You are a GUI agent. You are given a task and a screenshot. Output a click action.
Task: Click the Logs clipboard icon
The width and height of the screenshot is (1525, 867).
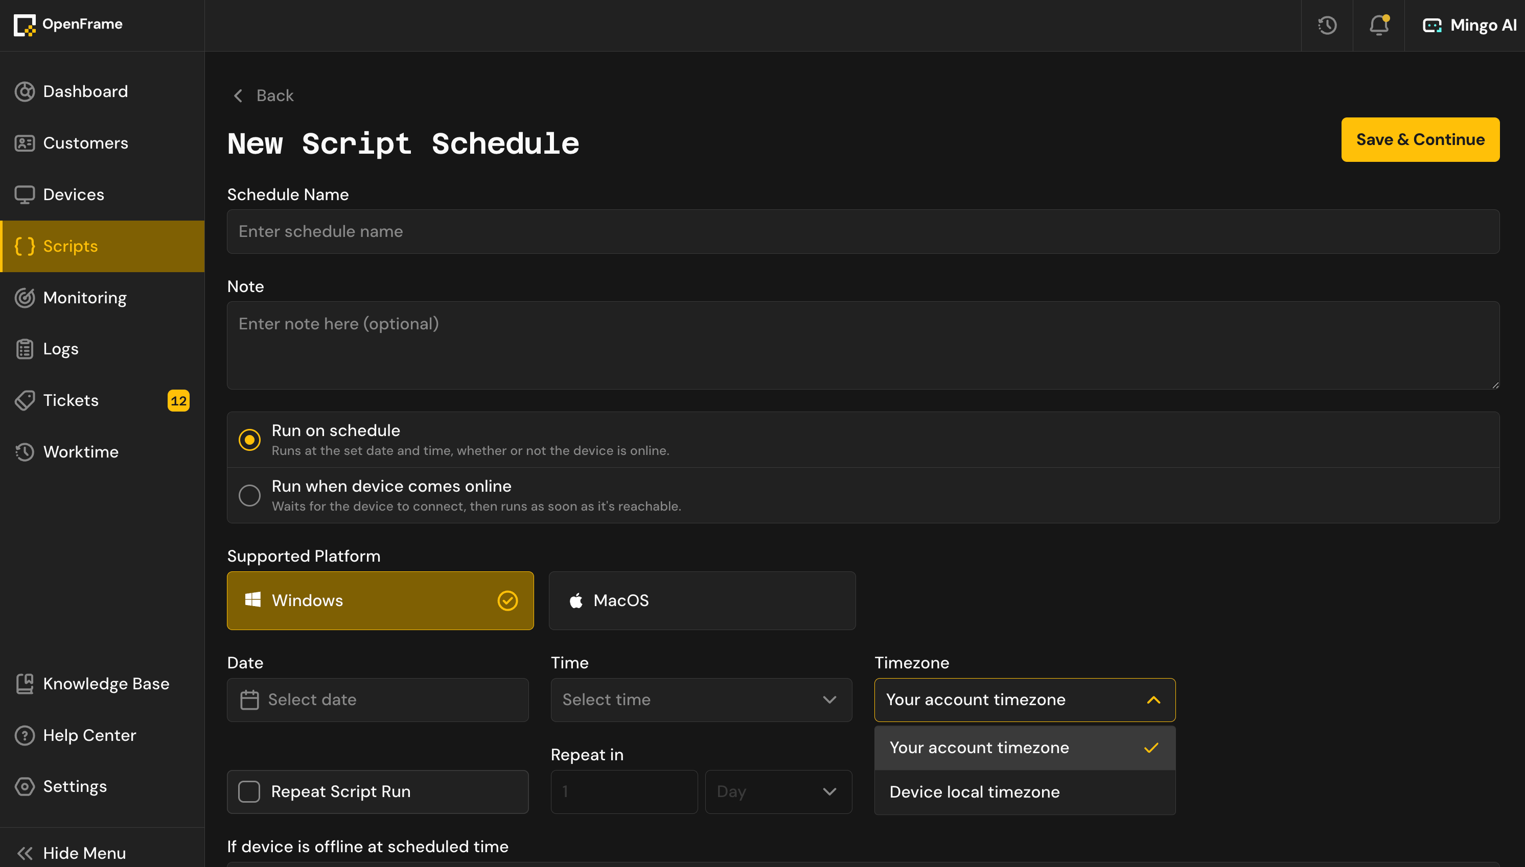click(x=25, y=349)
